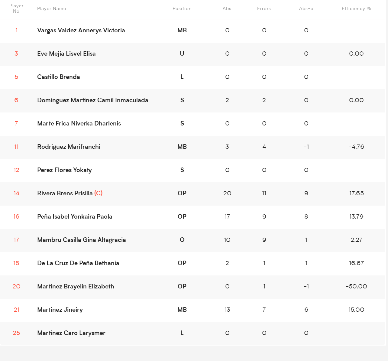Screen dimensions: 388x361
Task: Select De La Cruz De Peña Bethania
Action: point(78,263)
